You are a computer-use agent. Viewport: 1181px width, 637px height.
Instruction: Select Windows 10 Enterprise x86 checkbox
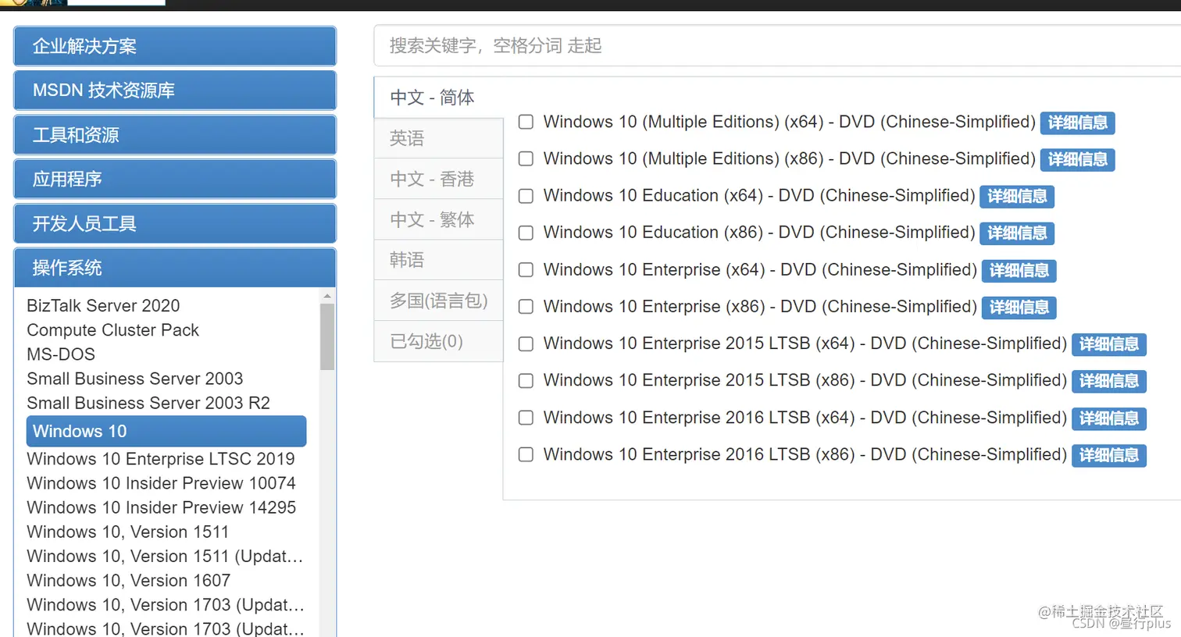pos(526,307)
